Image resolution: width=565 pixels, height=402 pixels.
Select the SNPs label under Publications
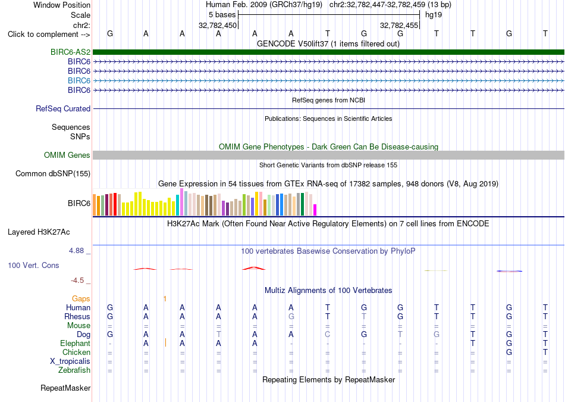pos(80,137)
